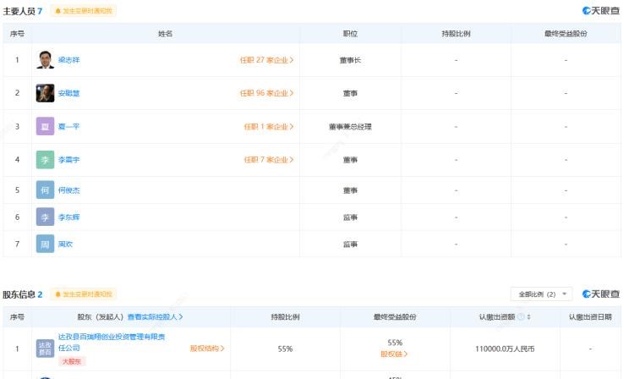Screen dimensions: 629x379
Task: Click the green 李 avatar for 李震宇
Action: (x=45, y=160)
